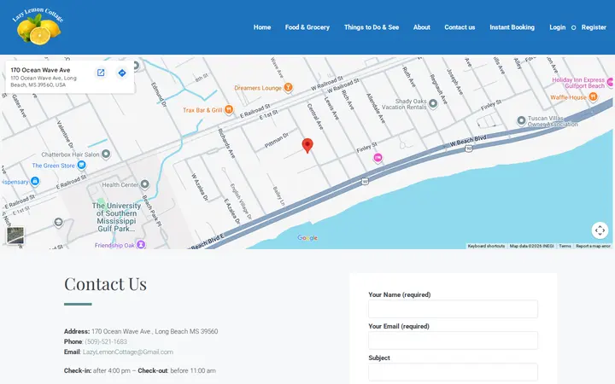Open the Food & Grocery menu
This screenshot has height=384, width=615.
click(x=307, y=27)
